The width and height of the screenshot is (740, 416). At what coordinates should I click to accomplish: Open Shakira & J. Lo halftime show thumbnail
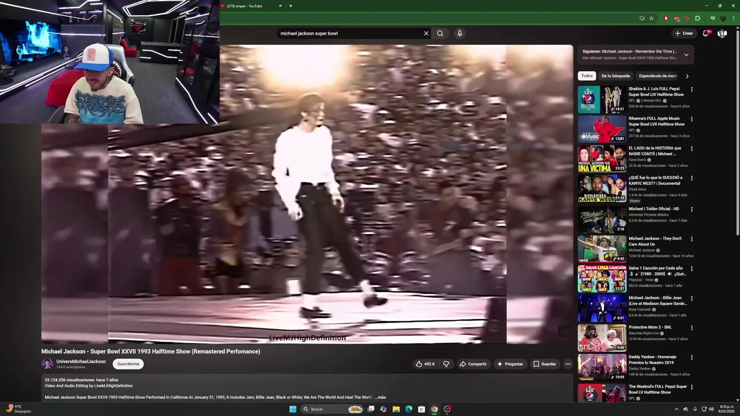click(x=602, y=99)
